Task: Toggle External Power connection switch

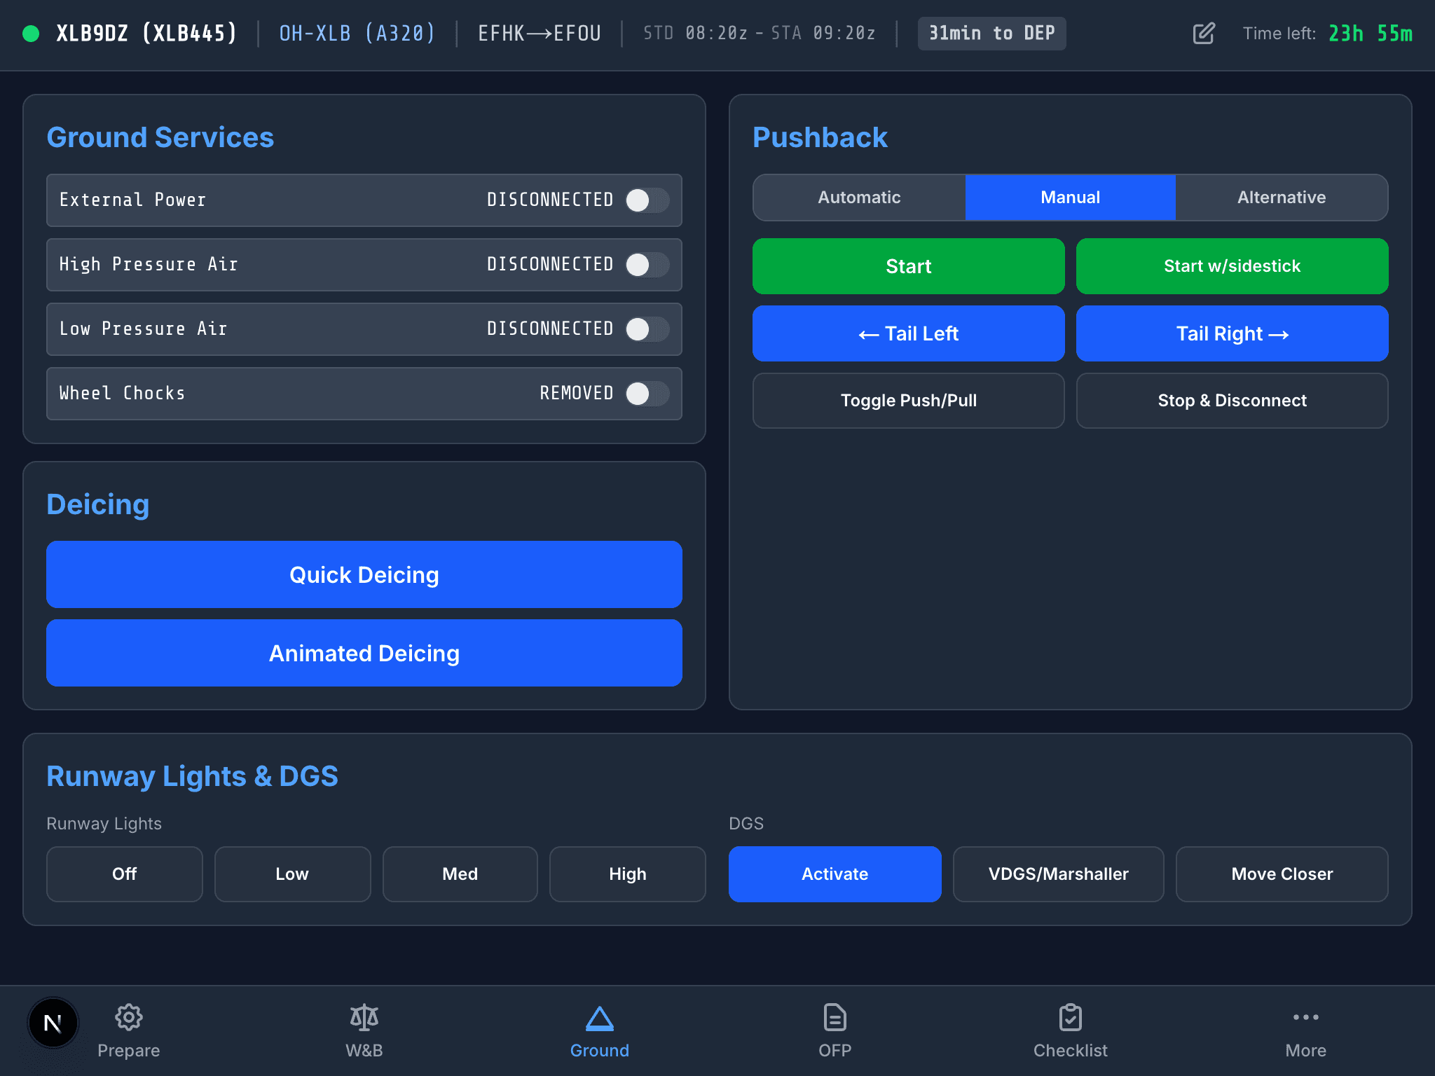Action: pyautogui.click(x=647, y=200)
